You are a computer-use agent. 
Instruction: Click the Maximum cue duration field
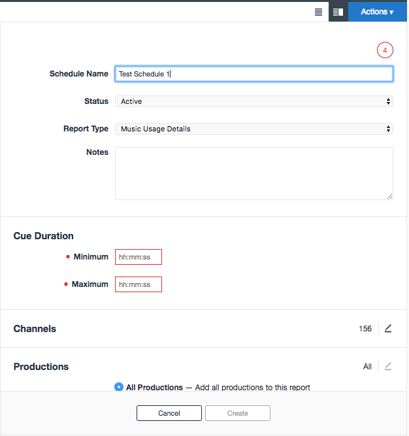(x=139, y=284)
